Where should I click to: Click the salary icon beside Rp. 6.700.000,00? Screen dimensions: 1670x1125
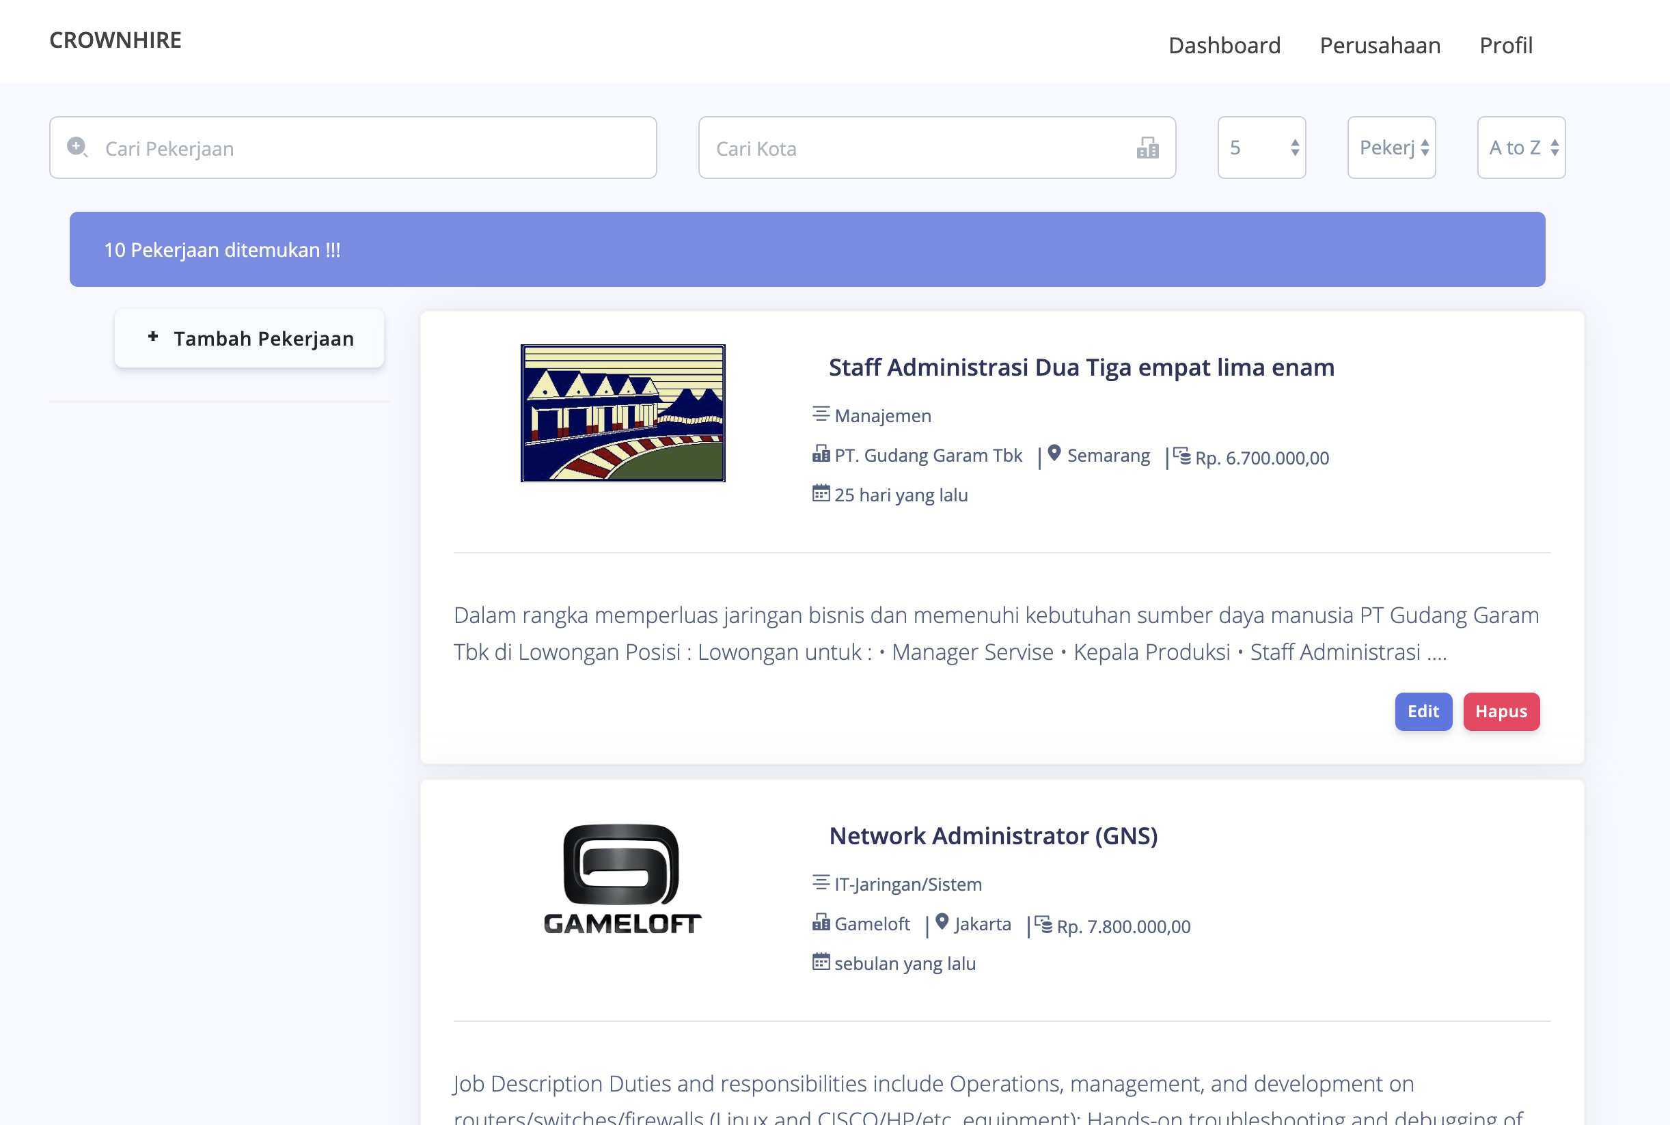point(1181,456)
